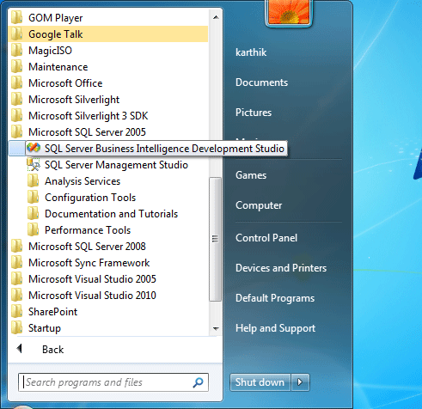Click the programs list scrollbar thumb

[x=215, y=239]
